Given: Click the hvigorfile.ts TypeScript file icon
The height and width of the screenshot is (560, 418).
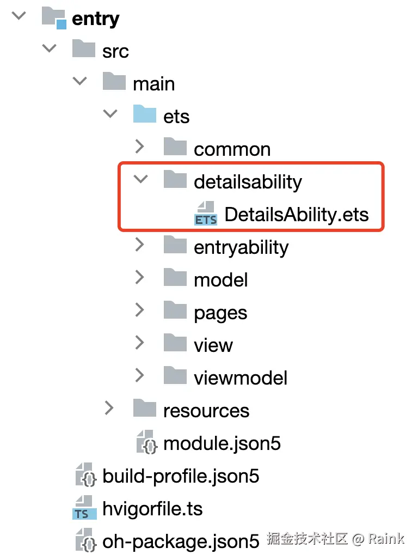Looking at the screenshot, I should point(84,508).
